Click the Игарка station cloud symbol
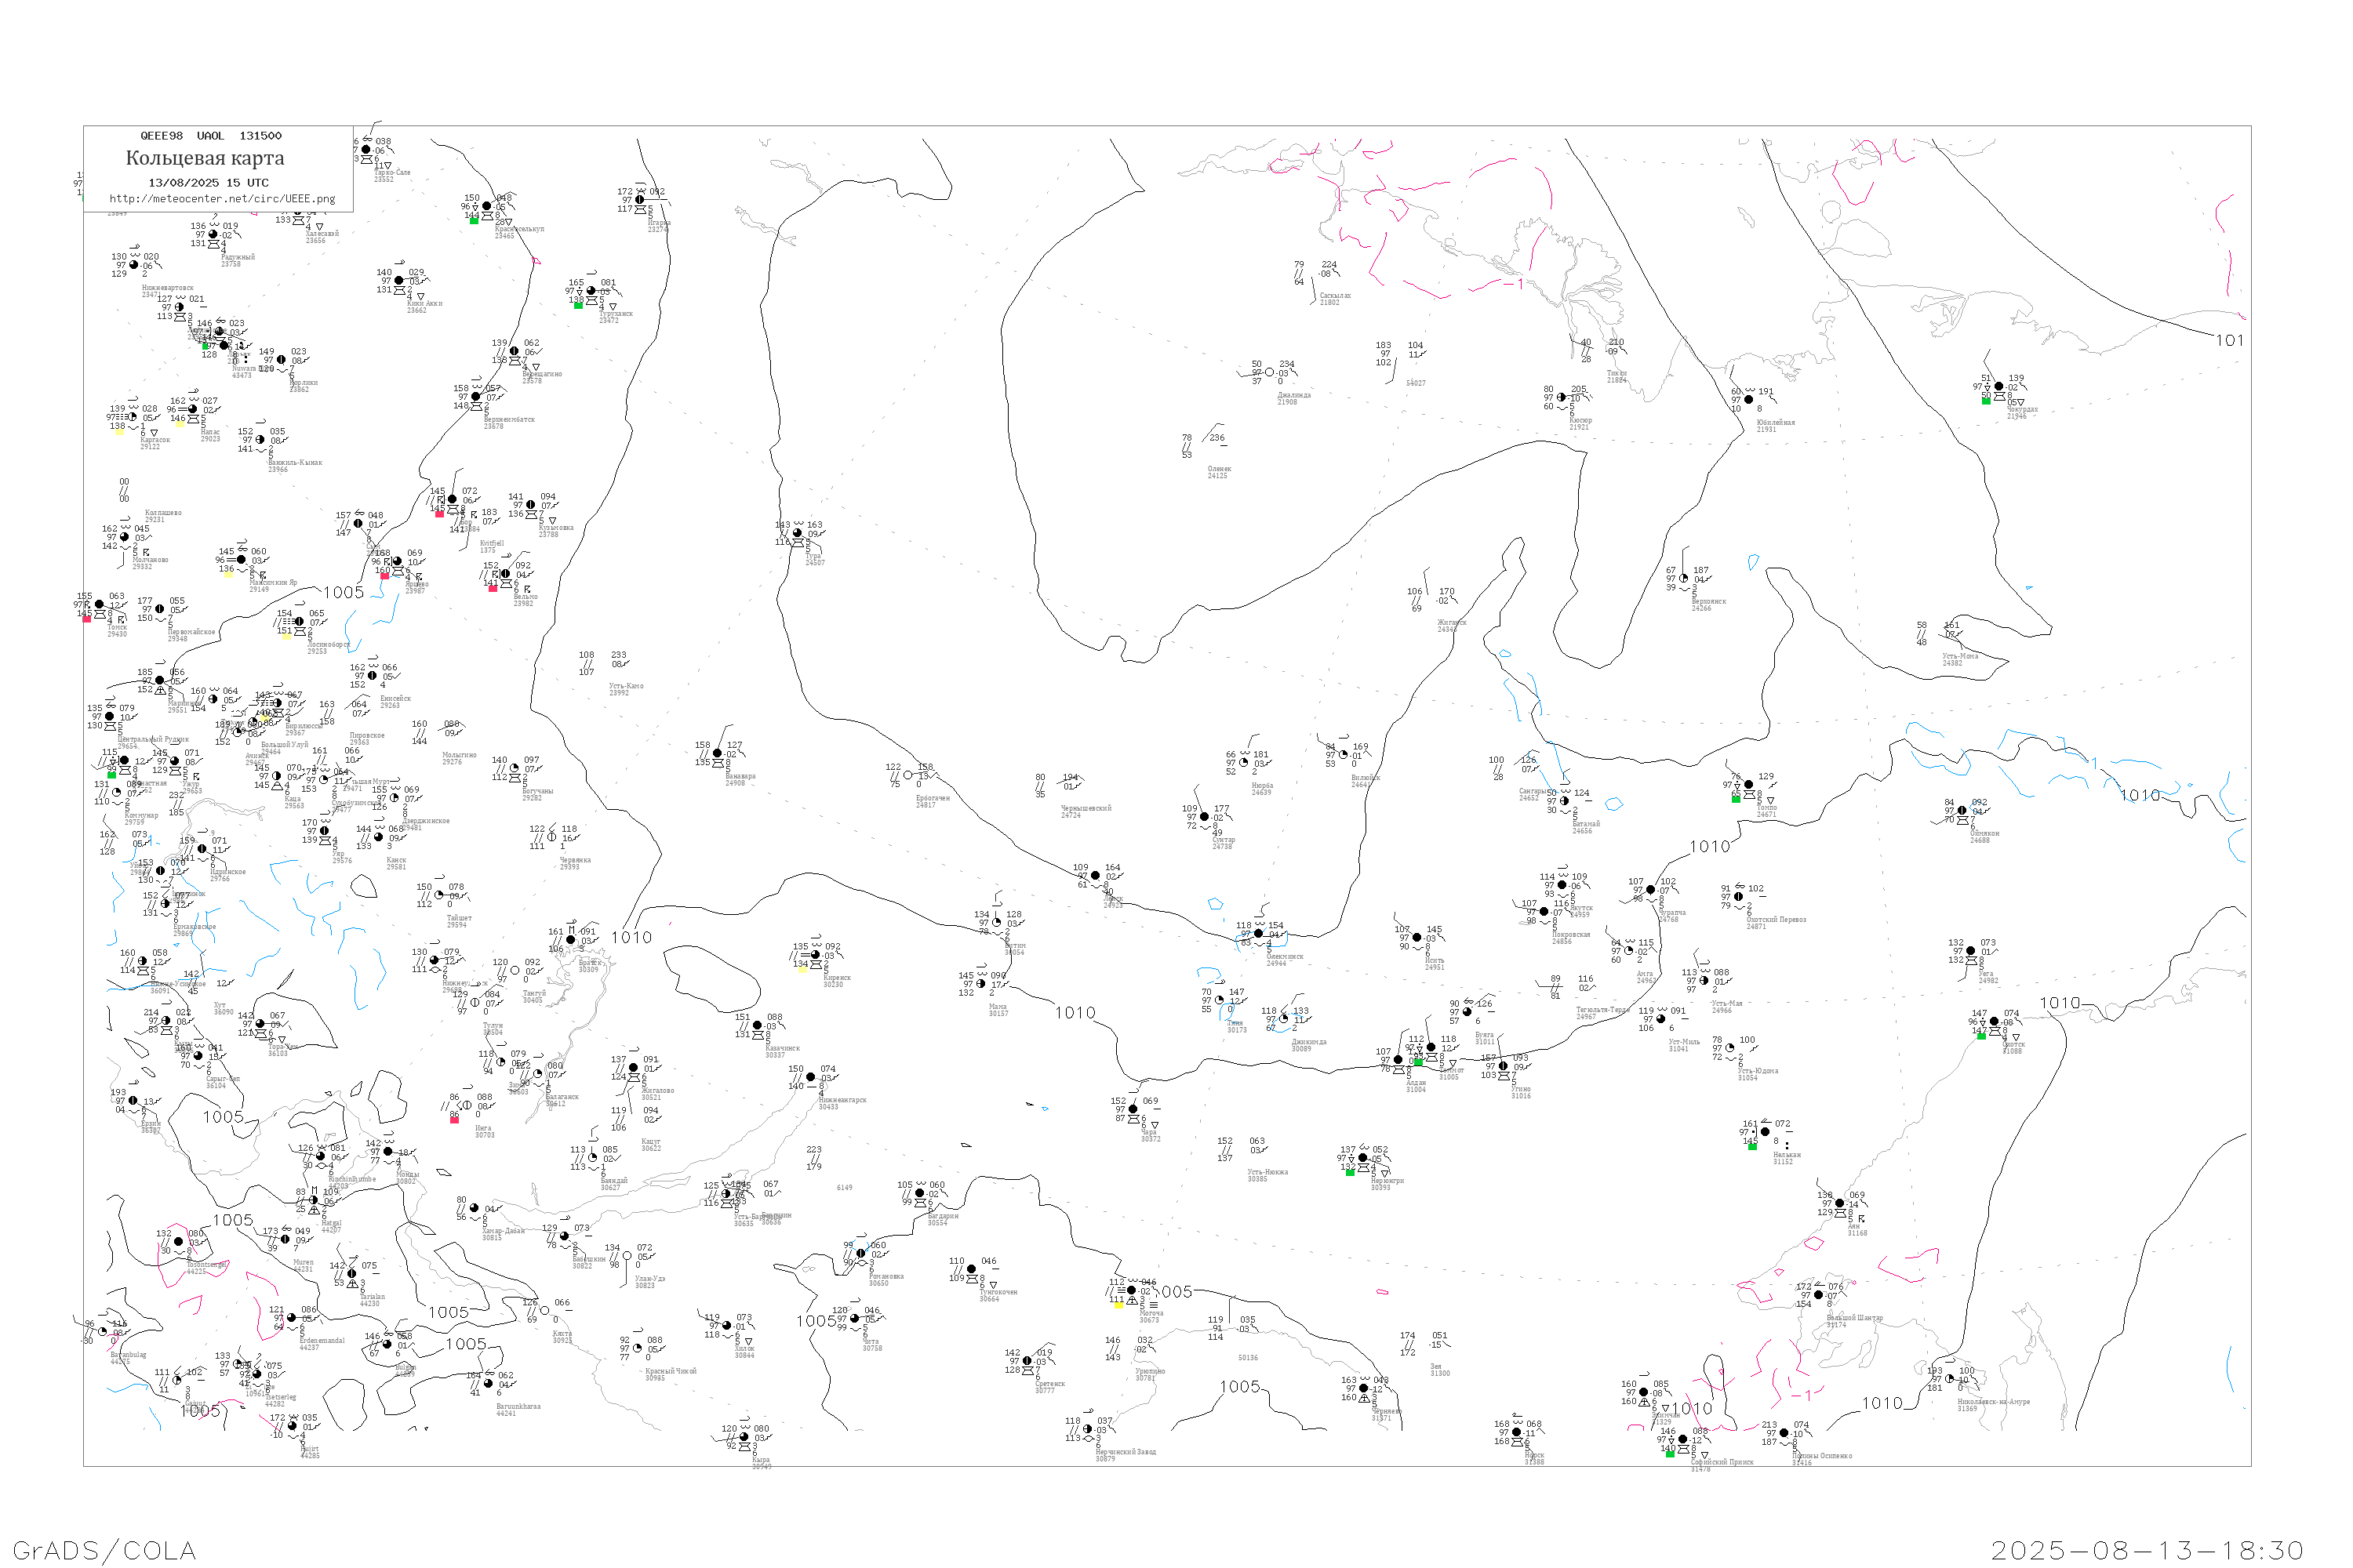This screenshot has height=1568, width=2353. [x=639, y=200]
